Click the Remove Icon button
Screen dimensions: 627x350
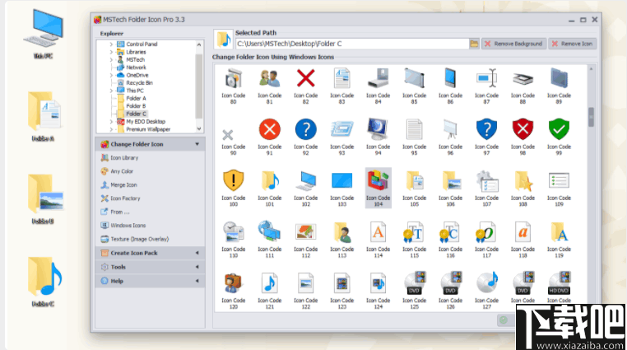(x=573, y=44)
